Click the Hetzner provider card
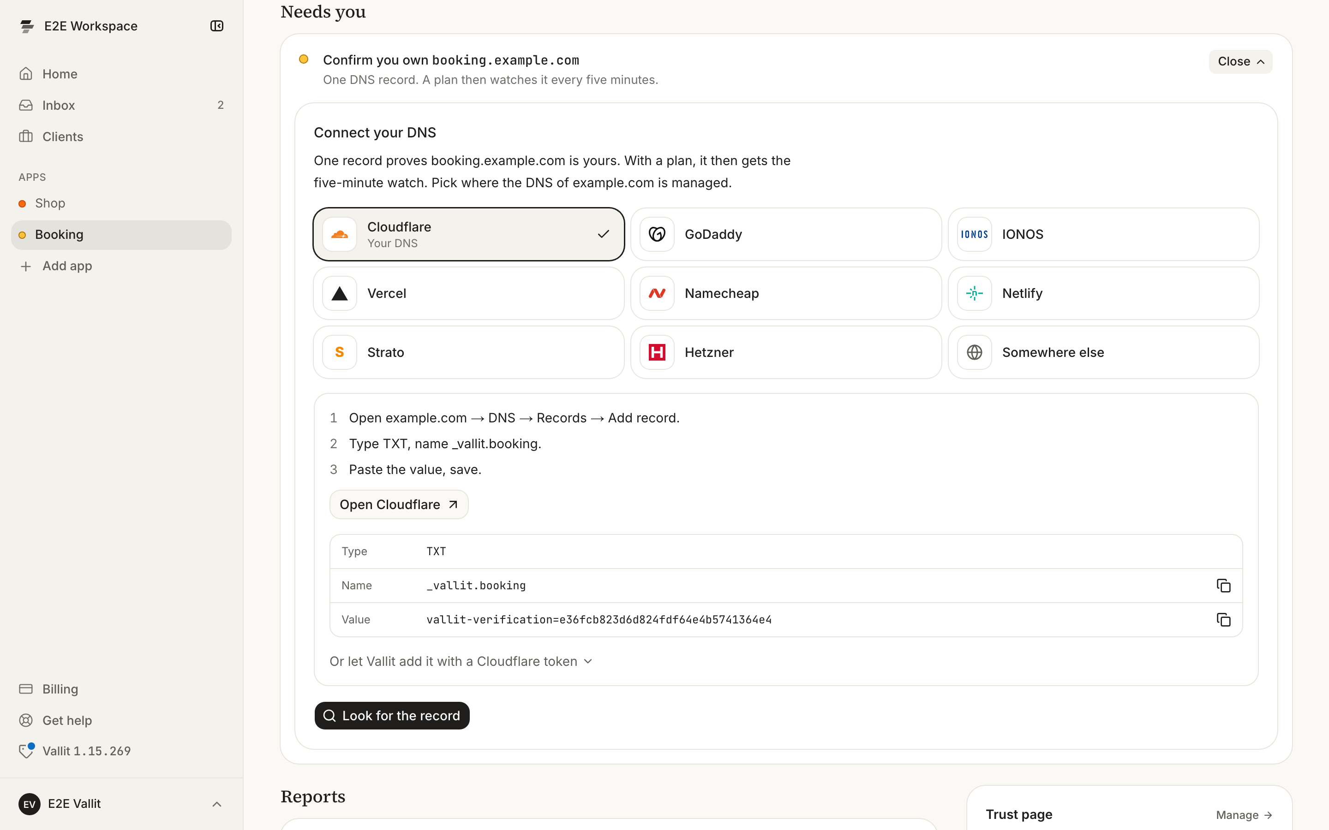 point(786,352)
